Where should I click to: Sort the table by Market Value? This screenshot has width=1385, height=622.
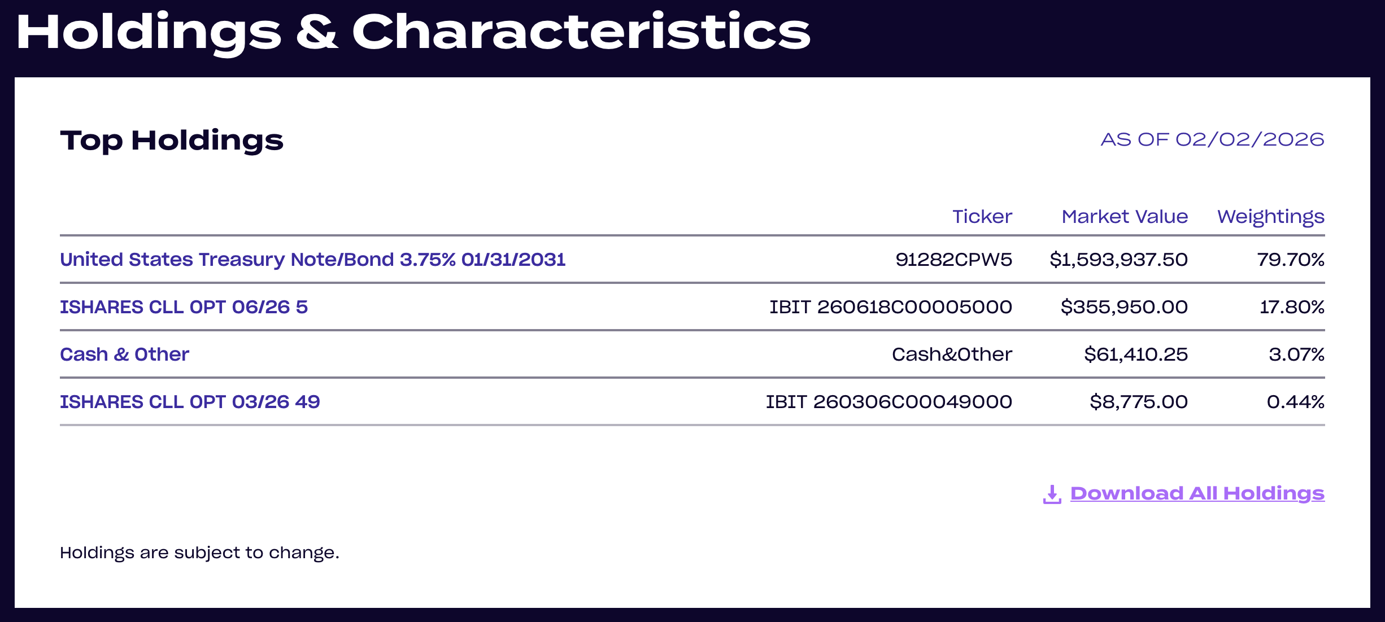pos(1125,216)
